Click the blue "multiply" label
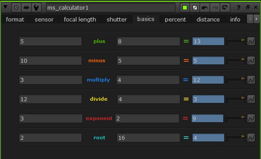The width and height of the screenshot is (261, 159). (98, 80)
